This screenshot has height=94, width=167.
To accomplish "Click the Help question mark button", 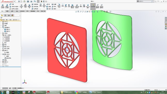I will pos(158,1).
